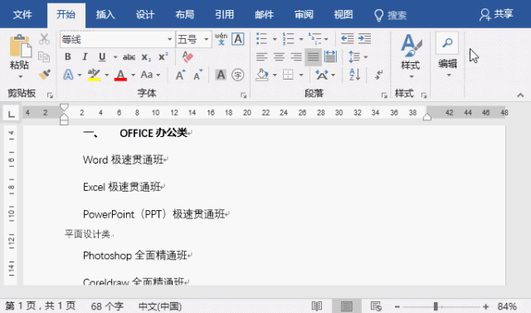The width and height of the screenshot is (531, 313).
Task: Click the tab selector L button
Action: [11, 114]
